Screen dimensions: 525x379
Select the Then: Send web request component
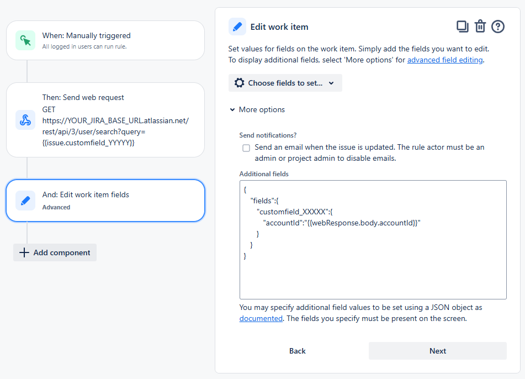tap(105, 120)
